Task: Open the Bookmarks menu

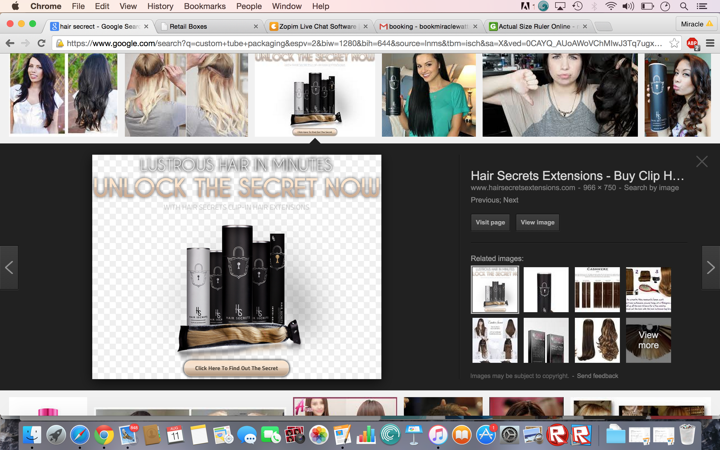Action: [205, 6]
